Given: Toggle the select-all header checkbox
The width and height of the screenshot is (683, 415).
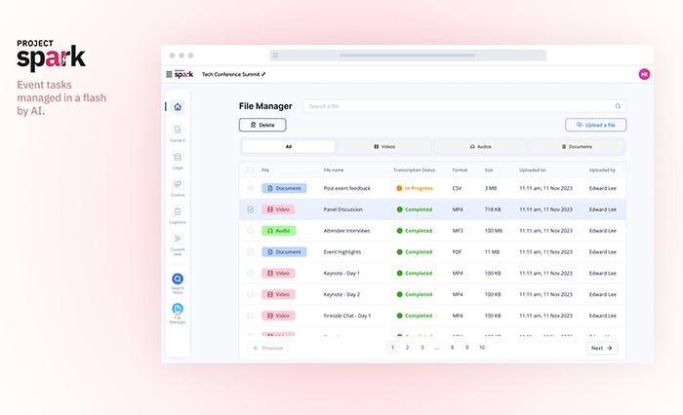Looking at the screenshot, I should (x=250, y=170).
